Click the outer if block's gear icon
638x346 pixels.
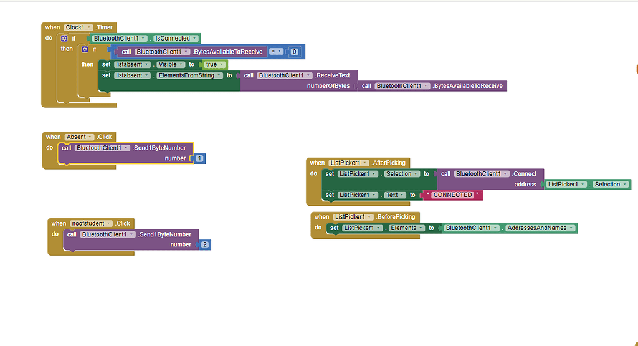(x=64, y=39)
